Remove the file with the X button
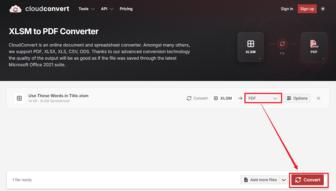 pyautogui.click(x=318, y=98)
